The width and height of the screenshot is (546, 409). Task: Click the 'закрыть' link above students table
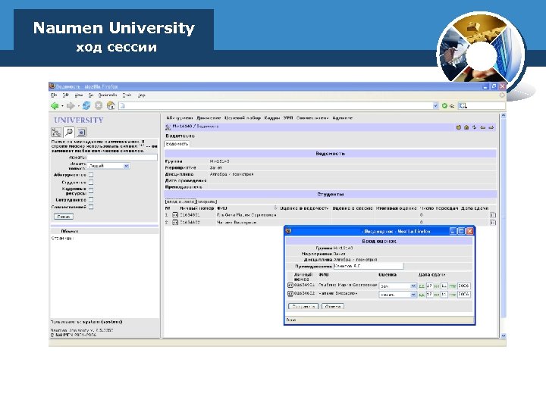pyautogui.click(x=207, y=201)
